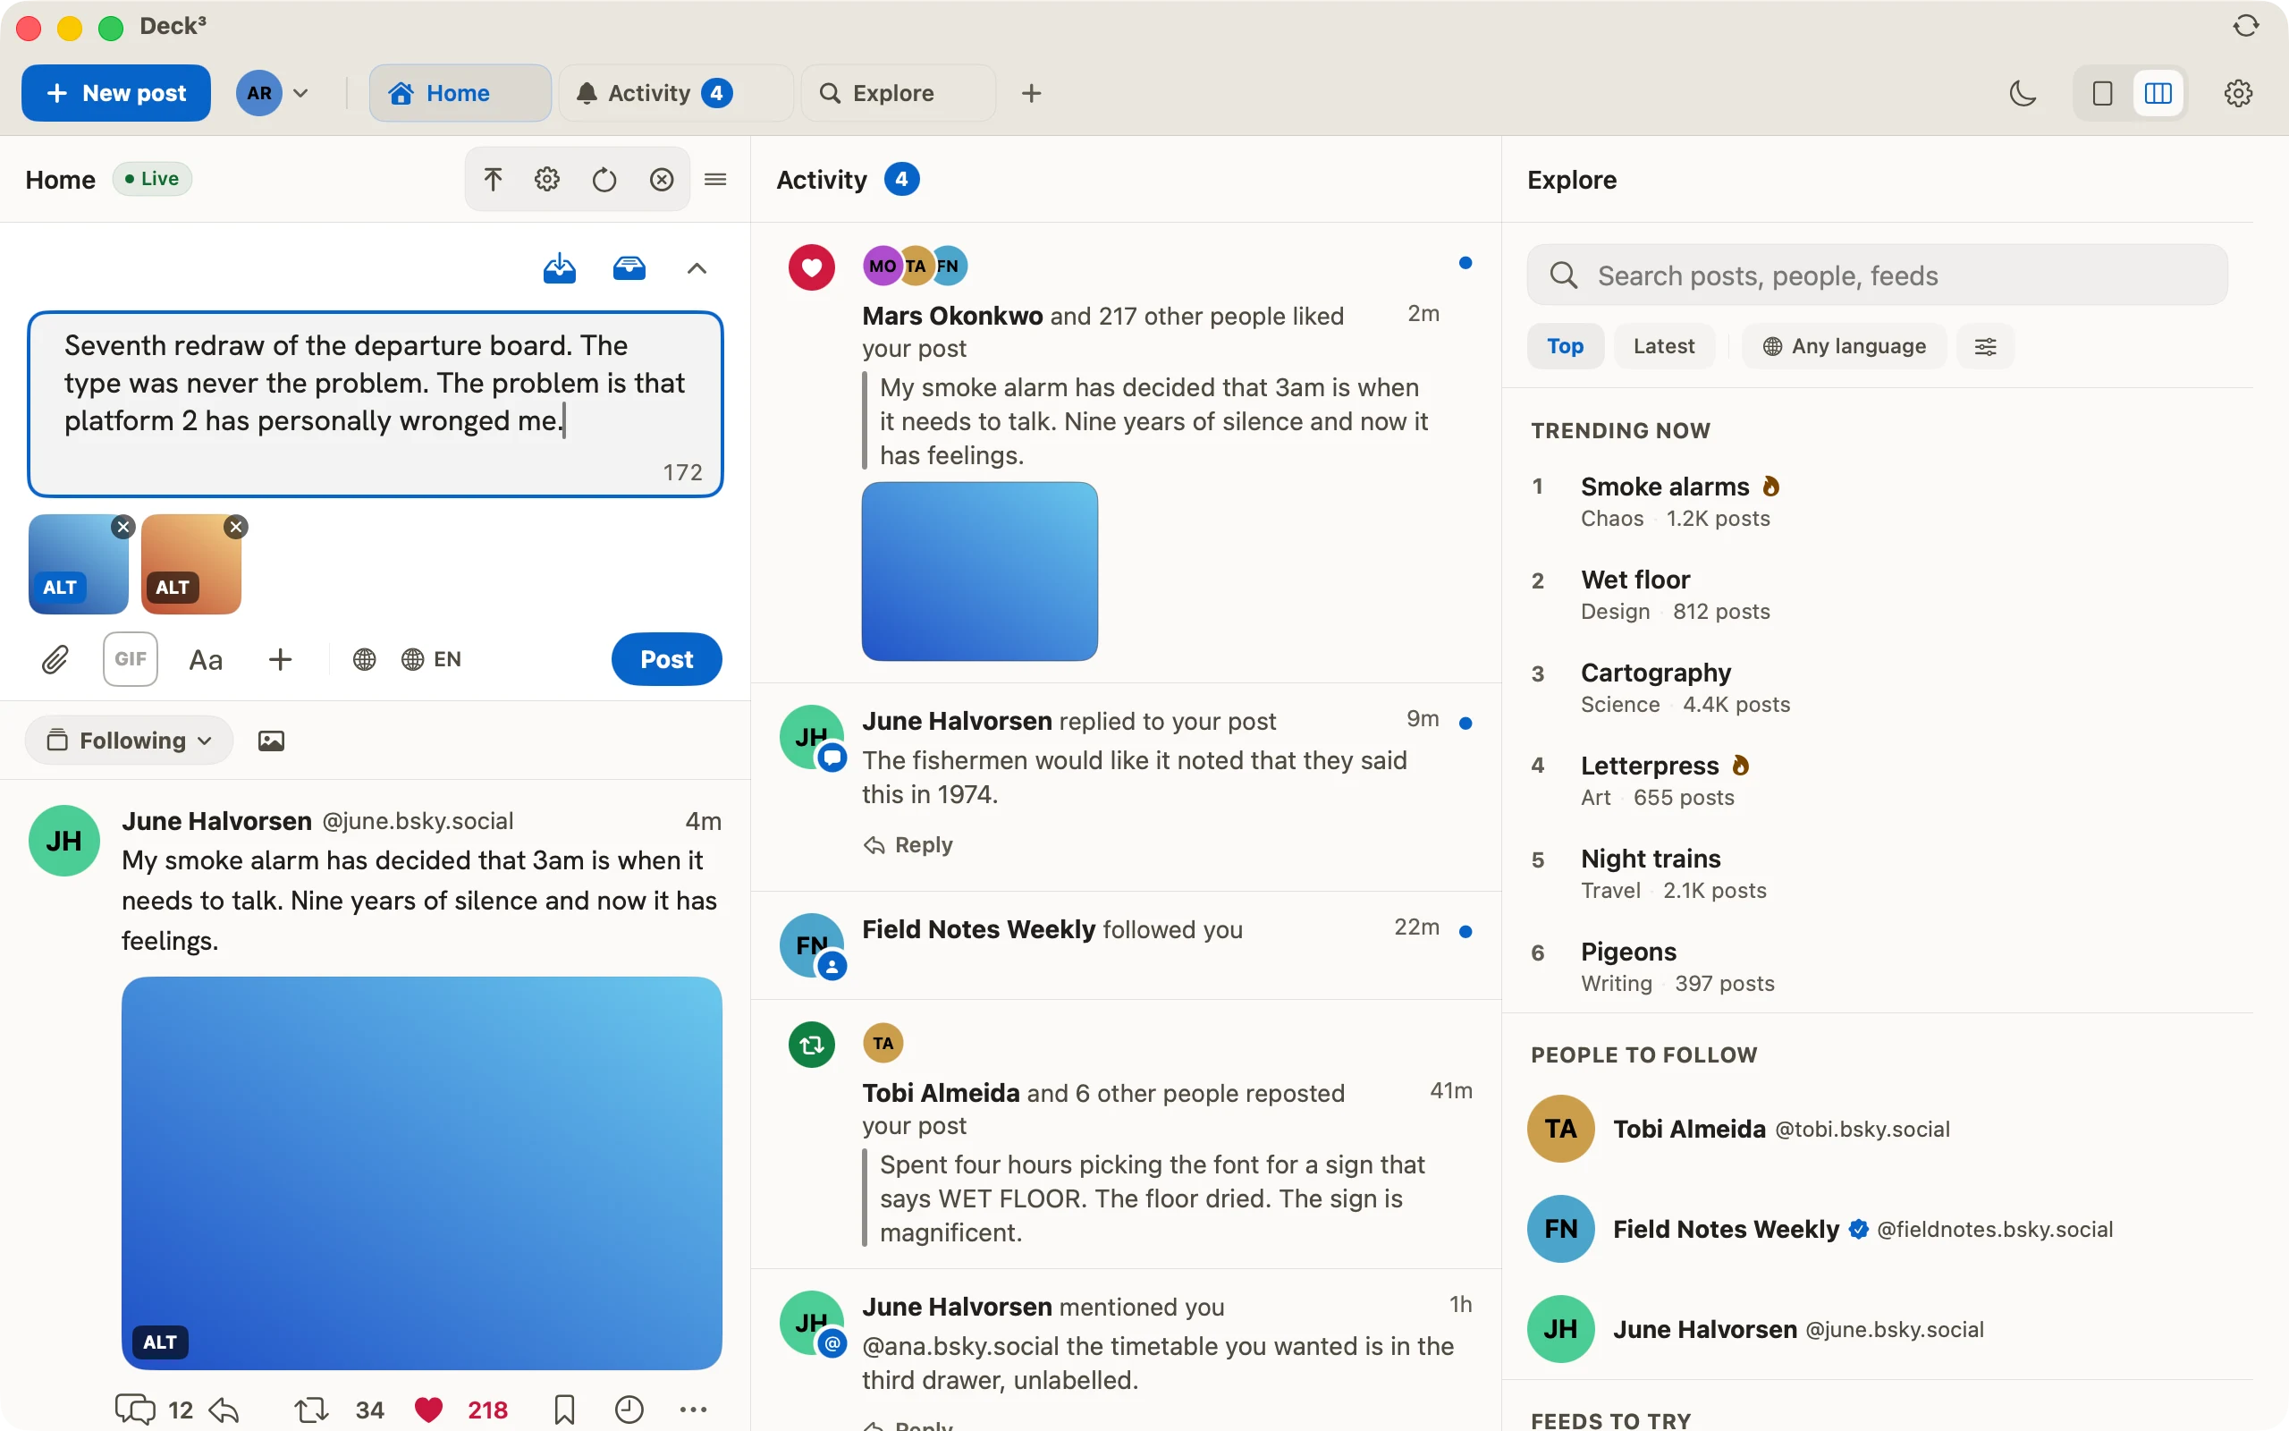Screen dimensions: 2289x1431
Task: Bookmark June Halvorsen's post
Action: (x=563, y=1410)
